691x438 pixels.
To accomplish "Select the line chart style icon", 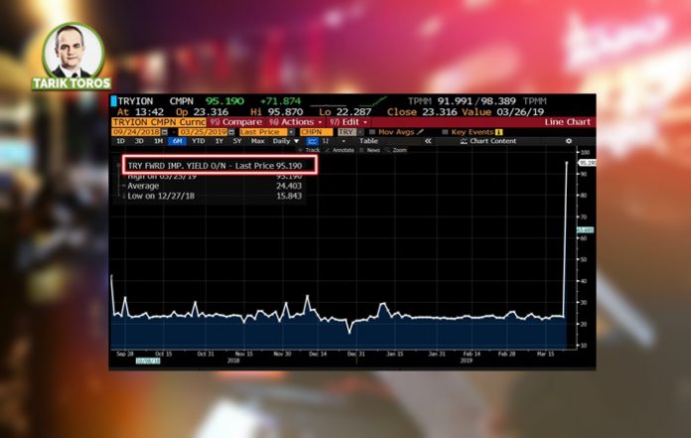I will [x=312, y=141].
